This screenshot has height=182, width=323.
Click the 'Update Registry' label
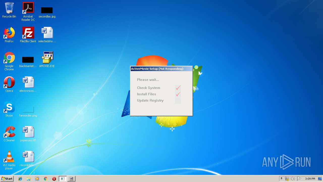(x=150, y=100)
